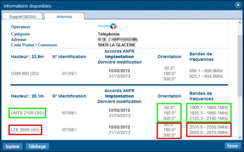Click the scrollbar down arrow
This screenshot has height=152, width=244.
240,137
